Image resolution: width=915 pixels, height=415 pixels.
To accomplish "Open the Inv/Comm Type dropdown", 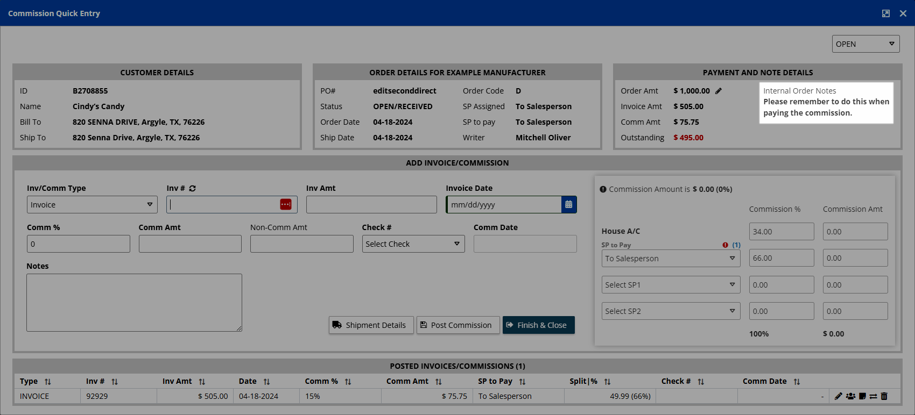I will pyautogui.click(x=92, y=205).
